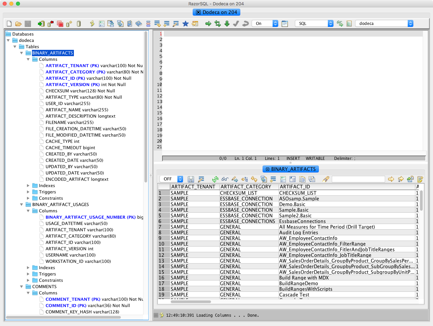Click the green down arrow toolbar icon
The width and height of the screenshot is (433, 326).
pyautogui.click(x=227, y=24)
